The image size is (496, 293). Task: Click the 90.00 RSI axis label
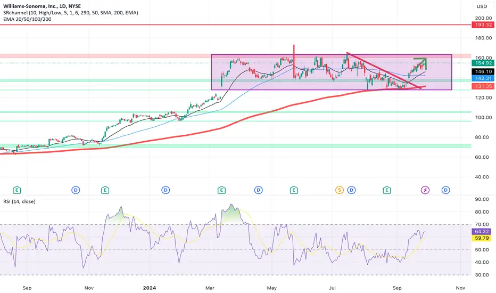[482, 199]
